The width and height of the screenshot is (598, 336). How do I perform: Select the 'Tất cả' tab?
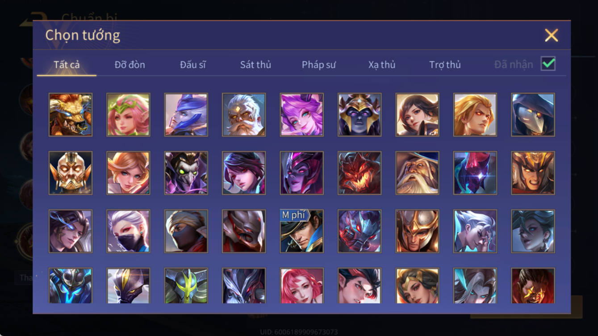coord(67,65)
